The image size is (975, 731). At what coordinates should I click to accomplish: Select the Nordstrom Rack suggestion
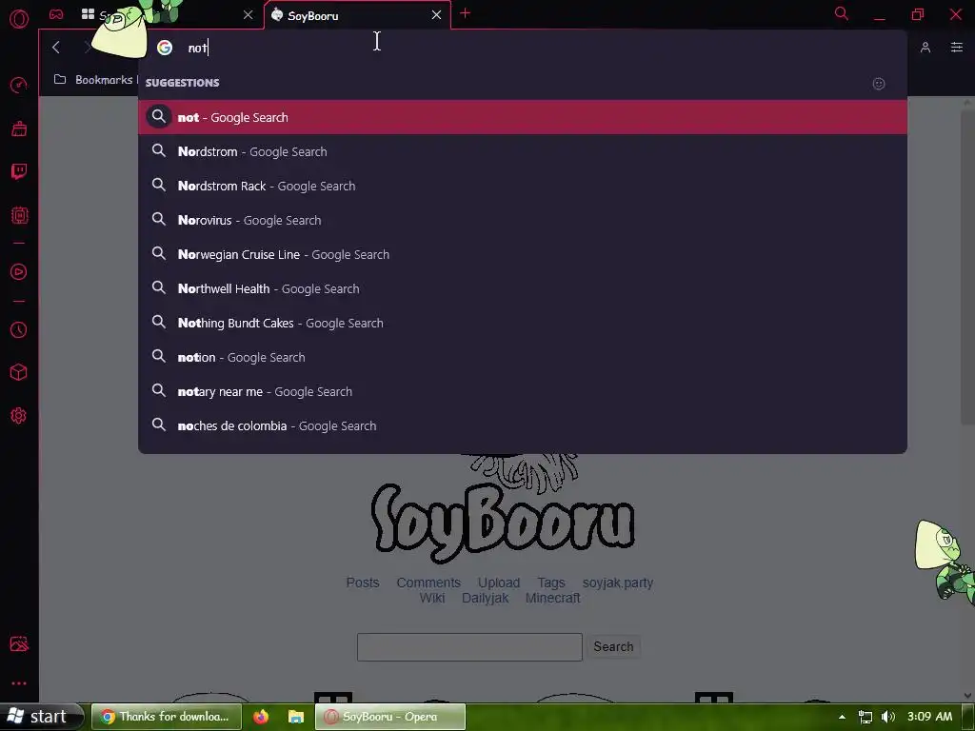pyautogui.click(x=523, y=186)
